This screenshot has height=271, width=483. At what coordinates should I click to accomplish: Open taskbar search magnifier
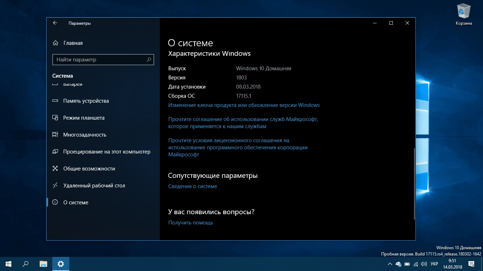point(25,264)
